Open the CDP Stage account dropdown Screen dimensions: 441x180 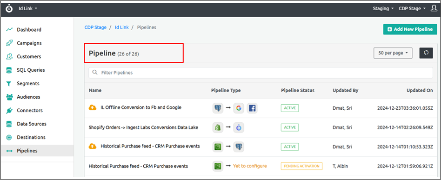(412, 8)
